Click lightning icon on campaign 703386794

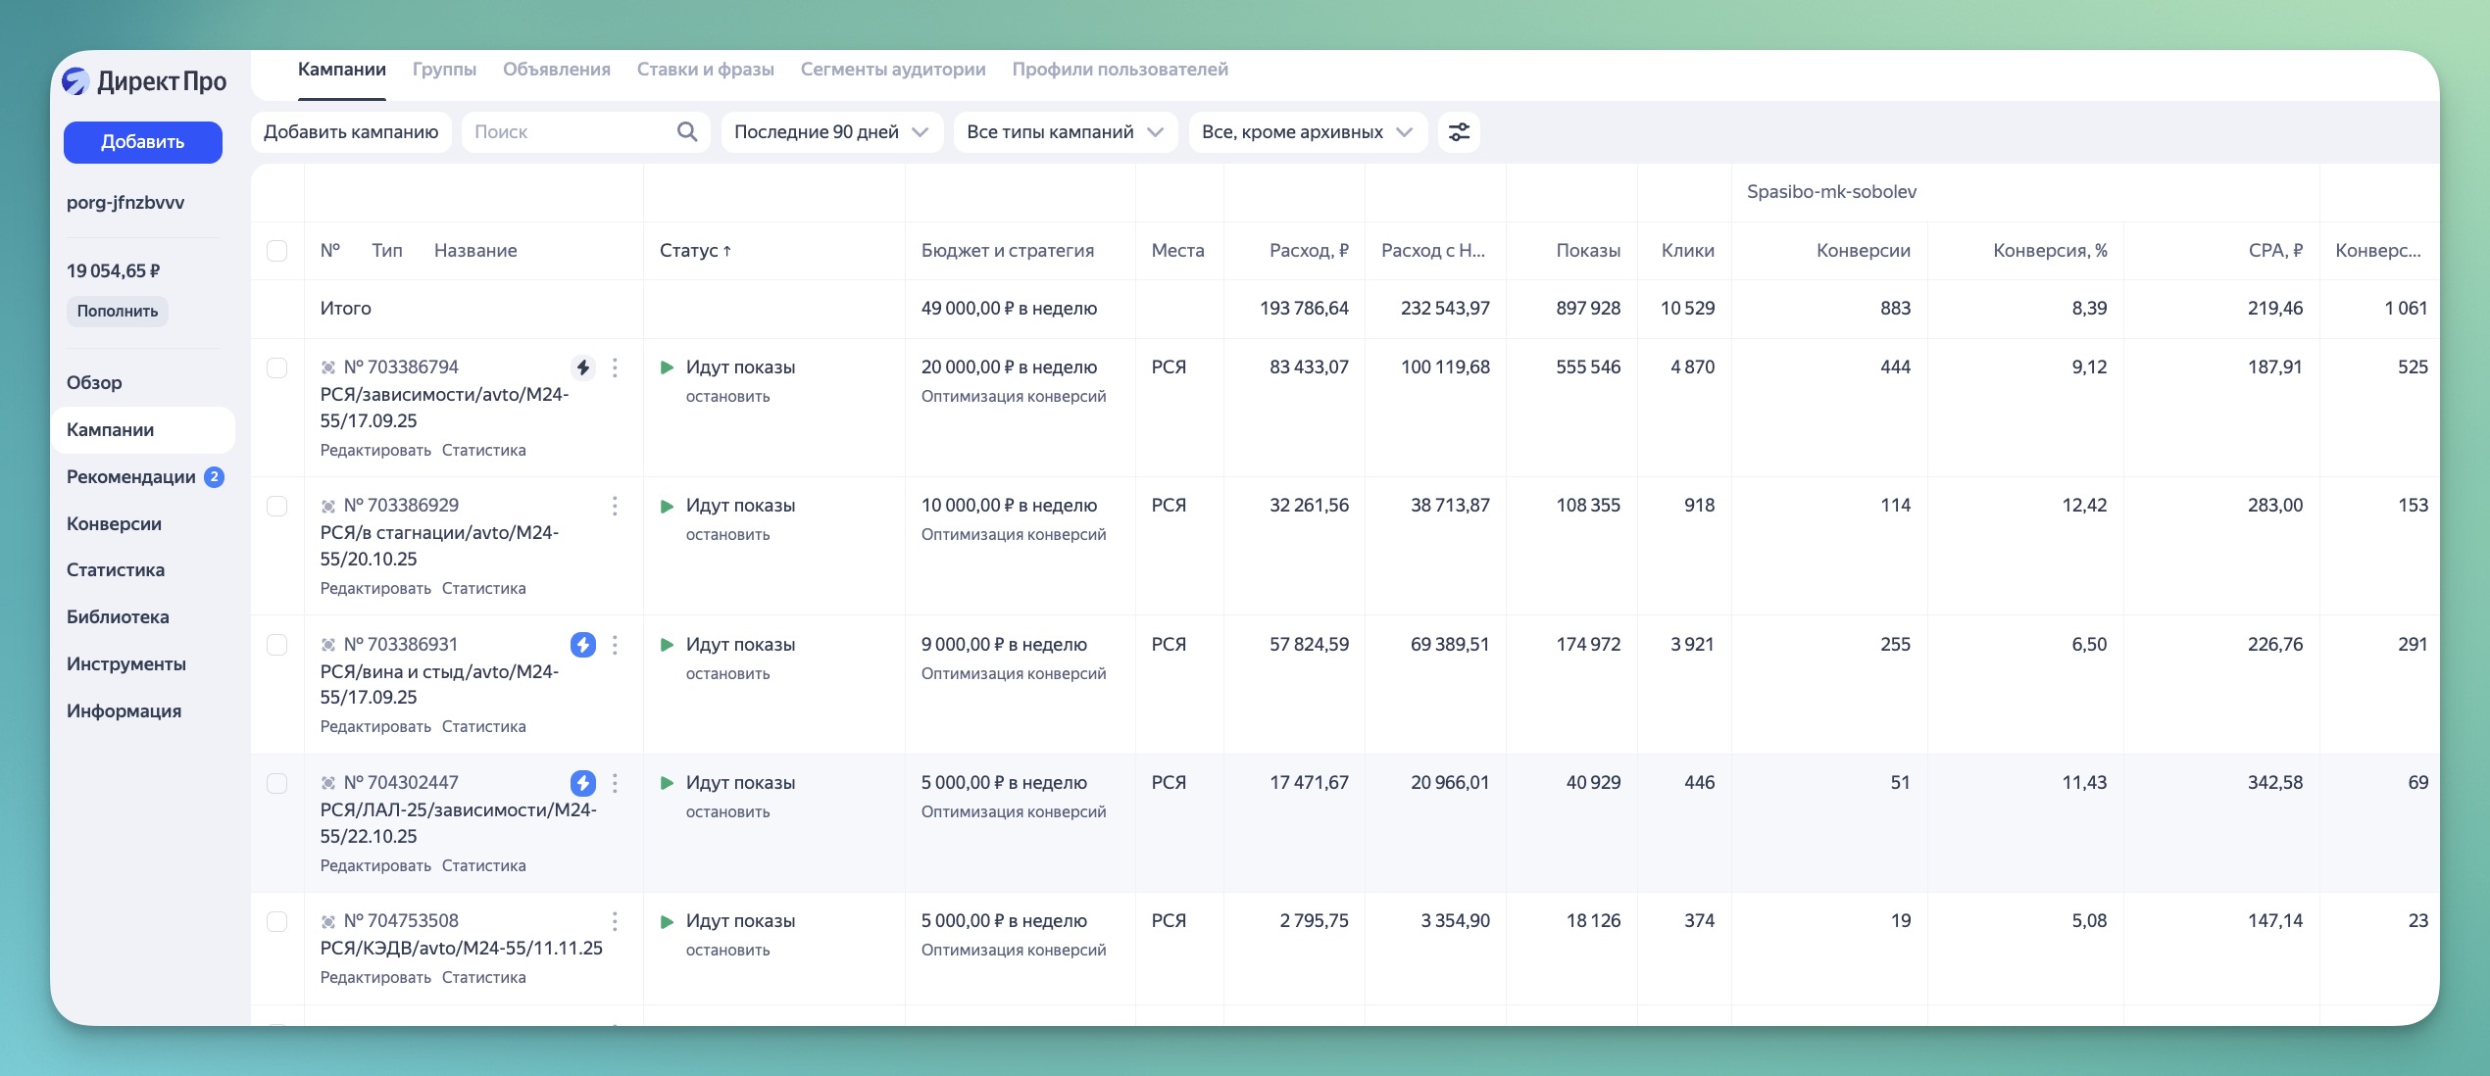pos(583,367)
